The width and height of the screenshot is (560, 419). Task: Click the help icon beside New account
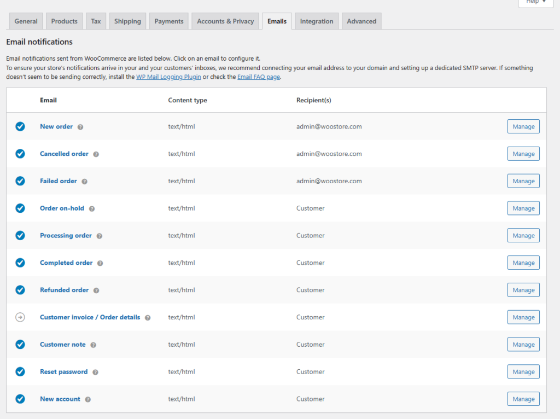(88, 400)
